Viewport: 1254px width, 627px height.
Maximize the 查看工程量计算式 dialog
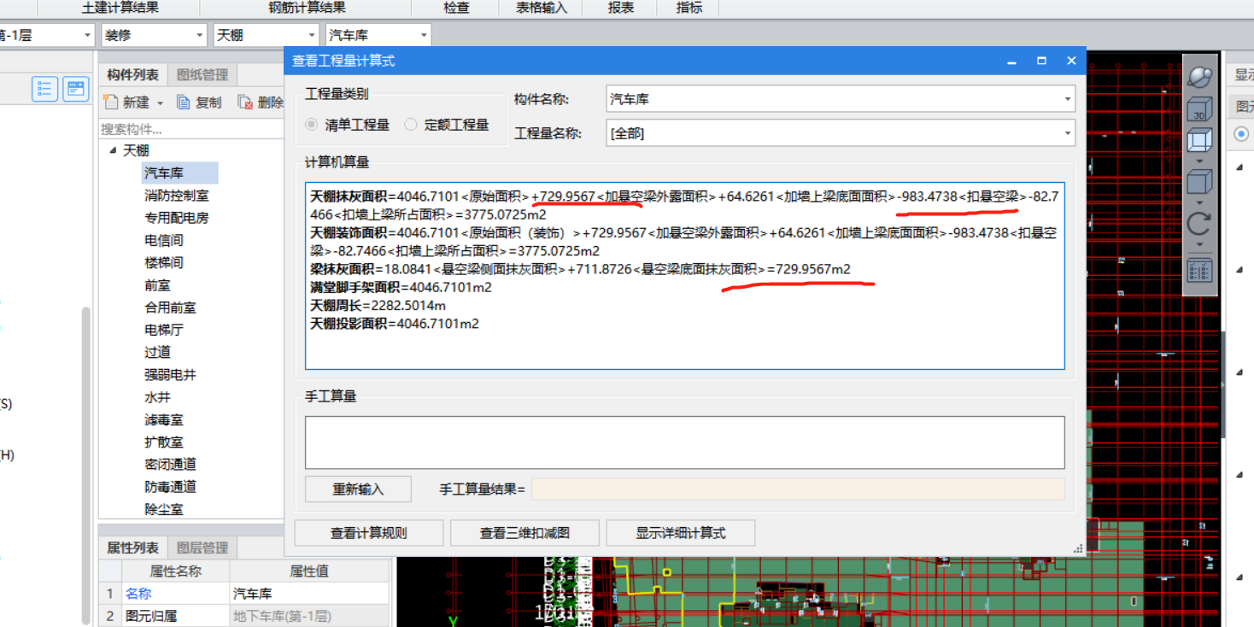coord(1041,62)
